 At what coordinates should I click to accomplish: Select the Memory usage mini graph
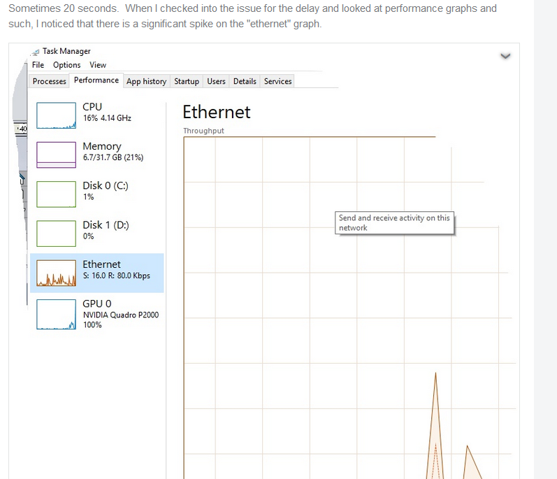pyautogui.click(x=56, y=155)
